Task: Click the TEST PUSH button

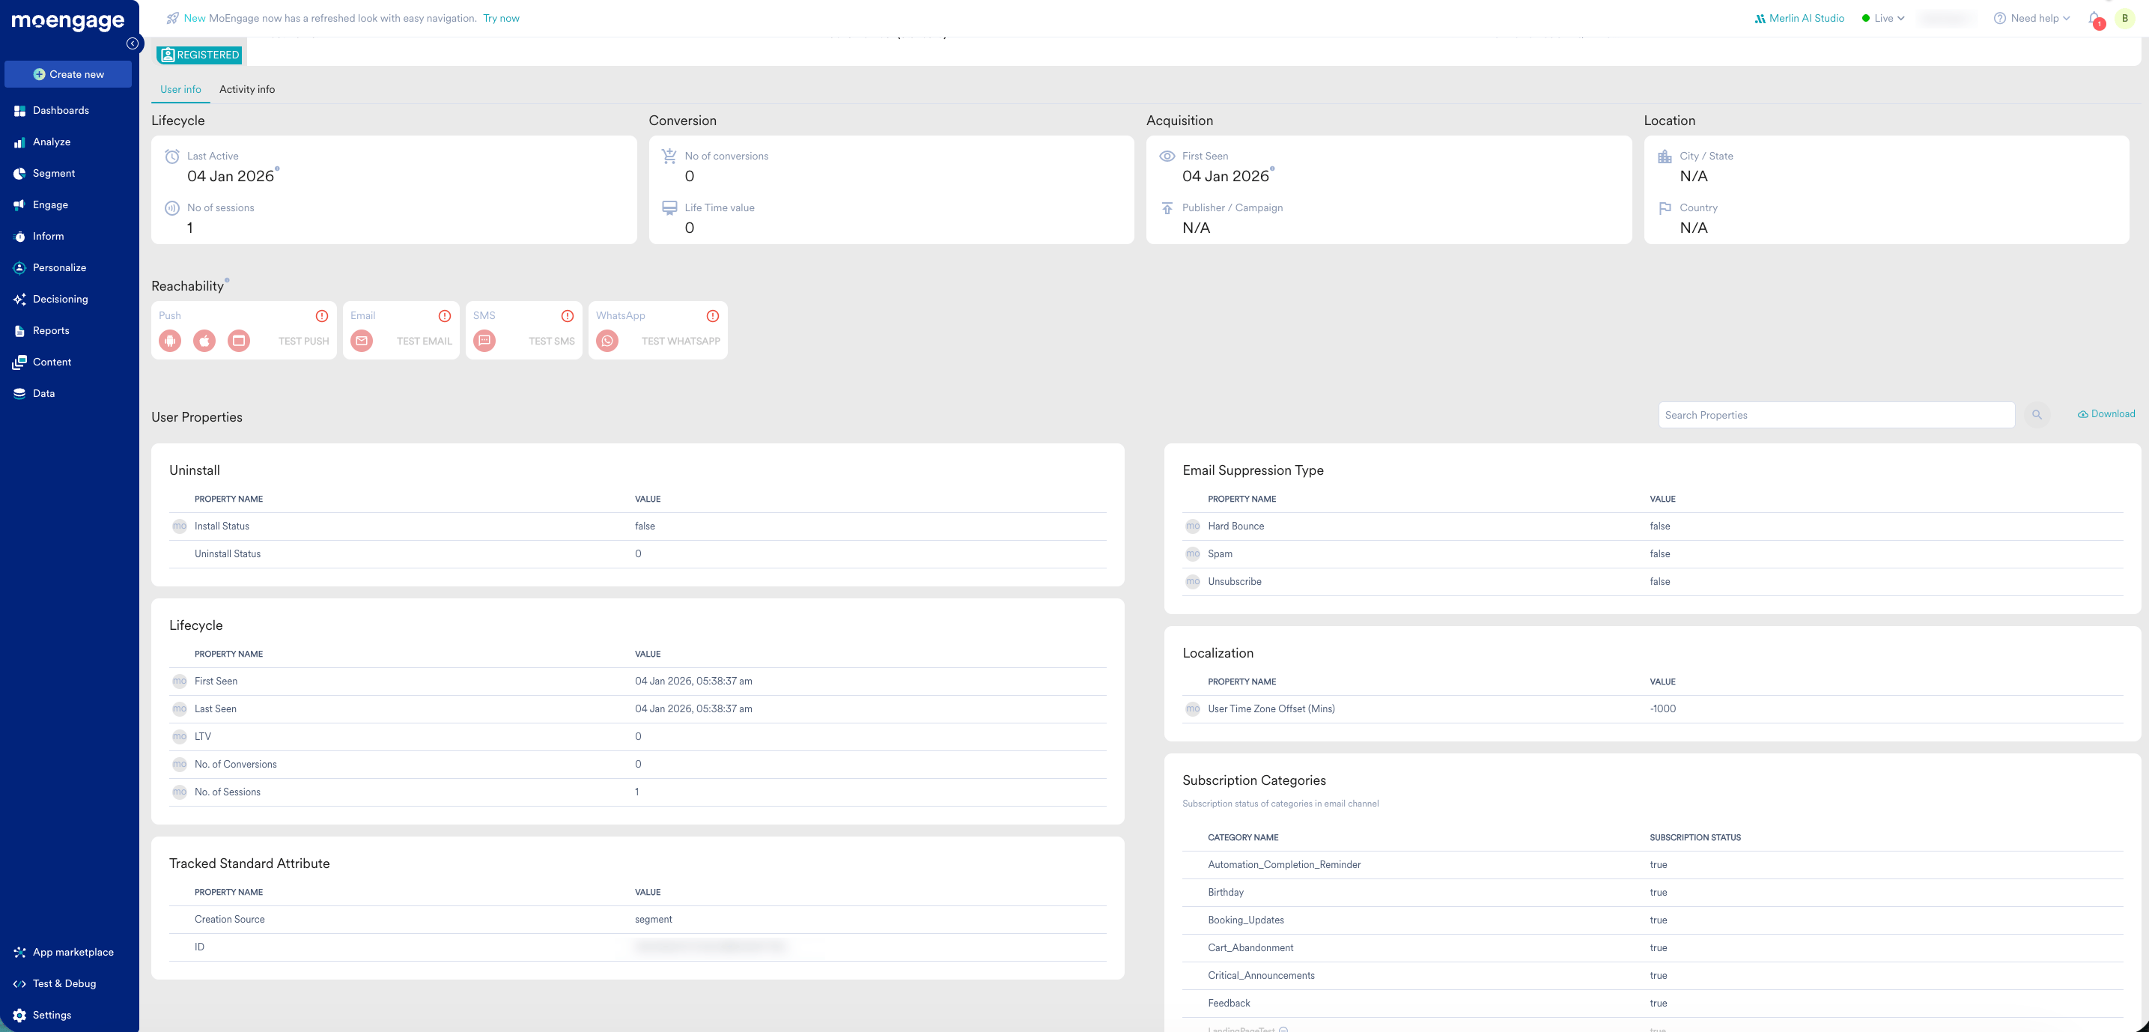Action: pyautogui.click(x=304, y=342)
